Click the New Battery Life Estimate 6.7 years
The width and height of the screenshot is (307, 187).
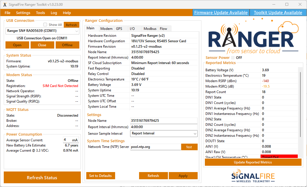pos(72,145)
